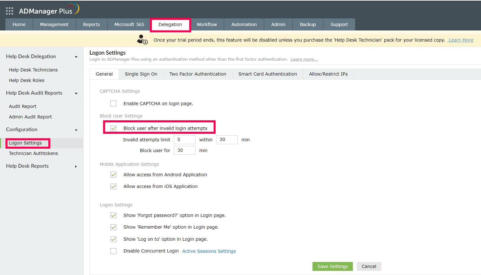The width and height of the screenshot is (481, 275).
Task: Click the Invalid attempts limit field
Action: [x=184, y=140]
